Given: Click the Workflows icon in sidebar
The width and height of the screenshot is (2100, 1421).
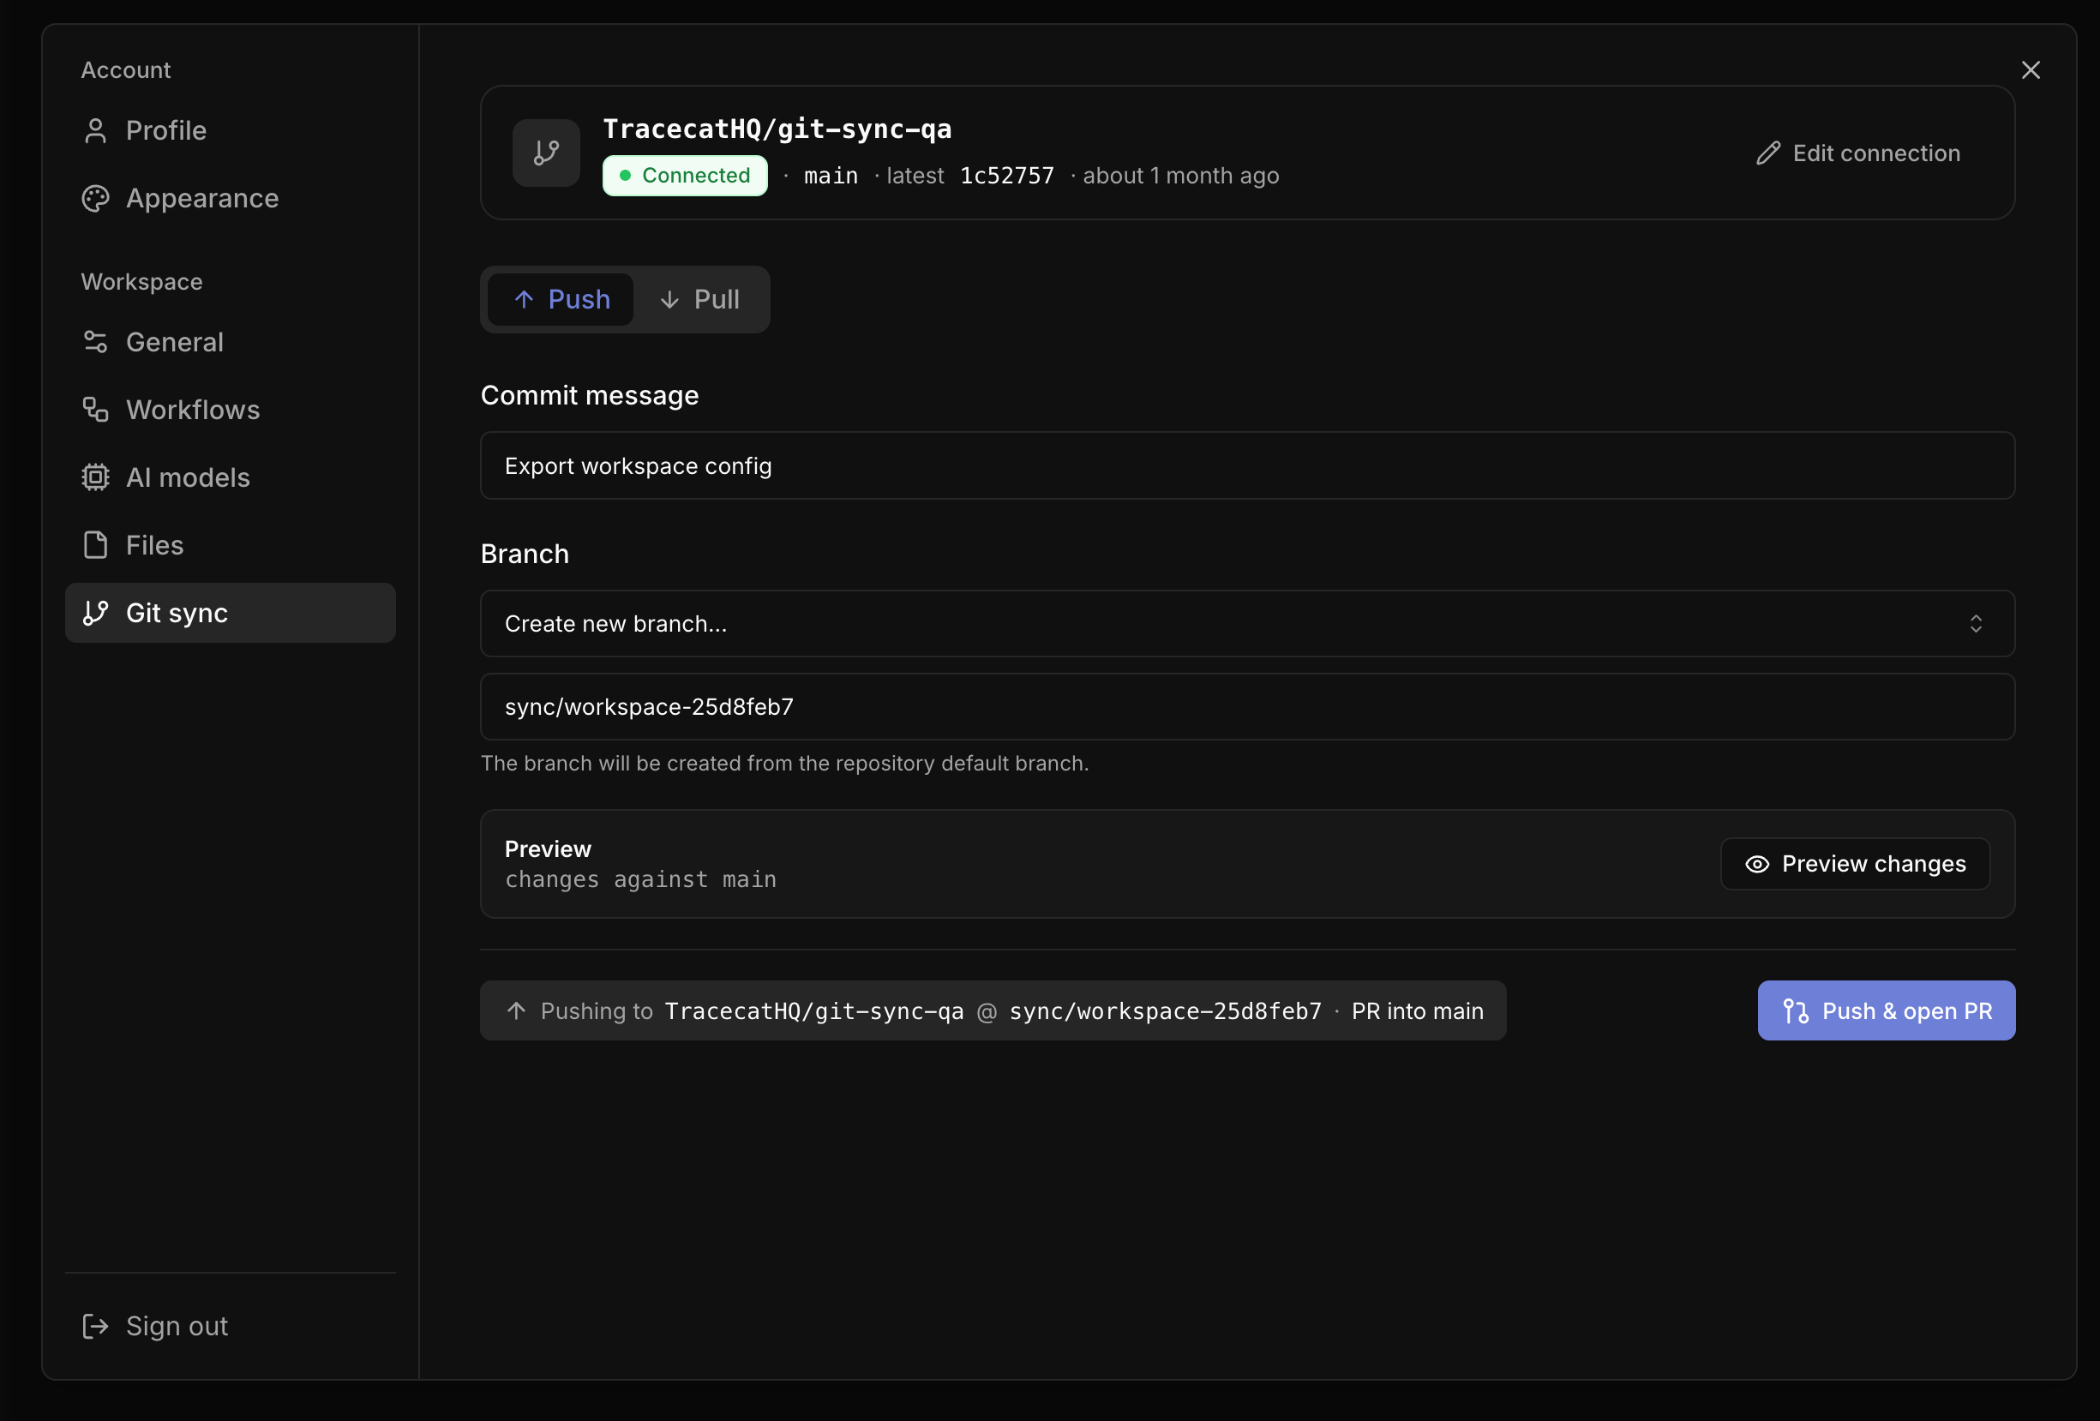Looking at the screenshot, I should [x=95, y=411].
